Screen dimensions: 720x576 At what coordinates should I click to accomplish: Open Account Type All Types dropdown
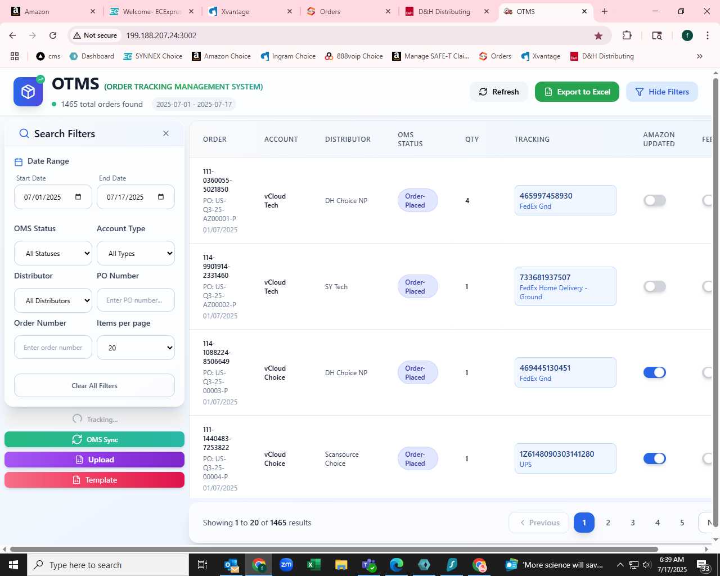click(136, 253)
